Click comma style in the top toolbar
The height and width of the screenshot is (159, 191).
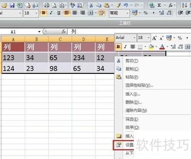pyautogui.click(x=153, y=13)
